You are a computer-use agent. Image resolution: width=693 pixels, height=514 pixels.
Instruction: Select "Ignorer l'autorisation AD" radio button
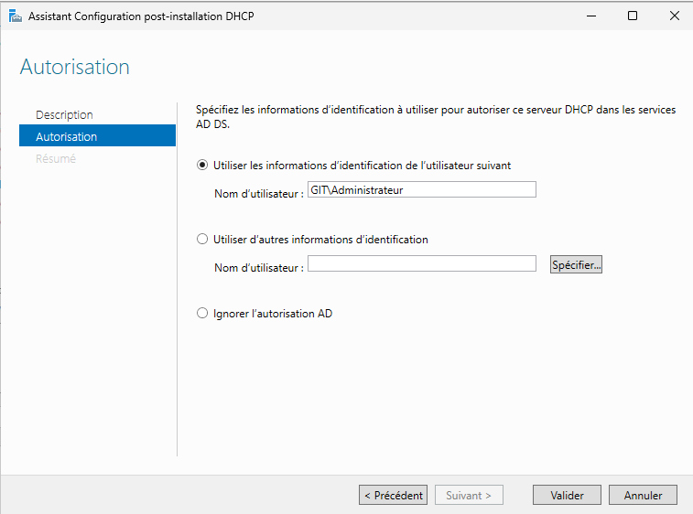(203, 314)
